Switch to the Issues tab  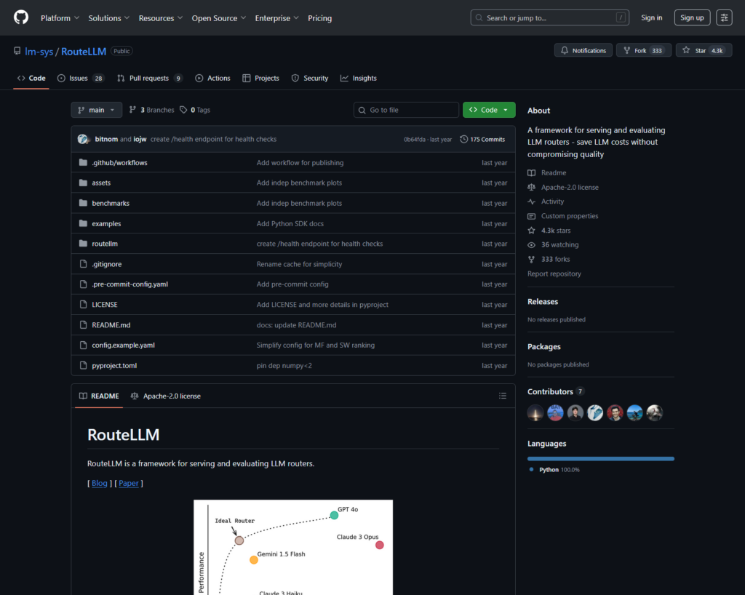(x=80, y=78)
